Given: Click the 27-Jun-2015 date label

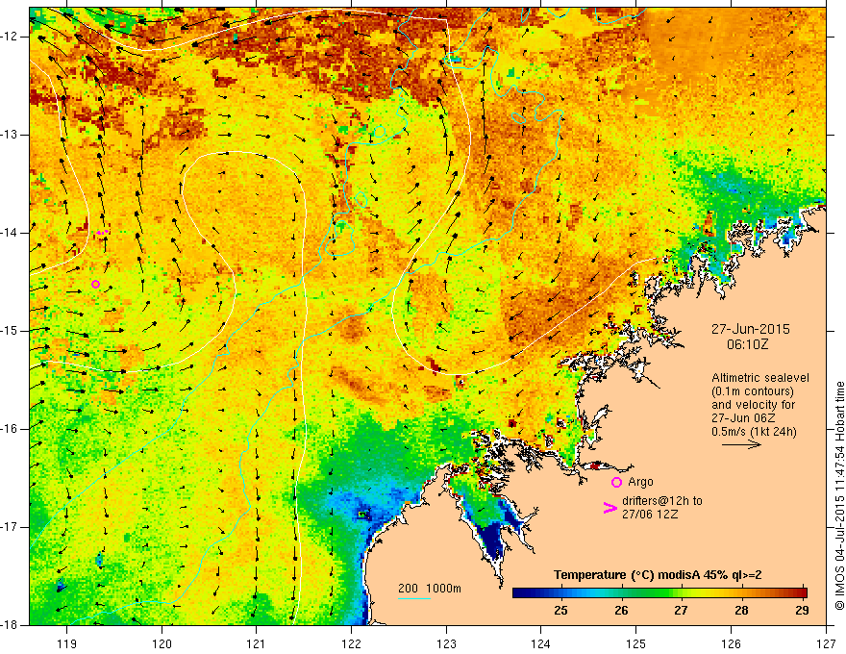Looking at the screenshot, I should [751, 329].
